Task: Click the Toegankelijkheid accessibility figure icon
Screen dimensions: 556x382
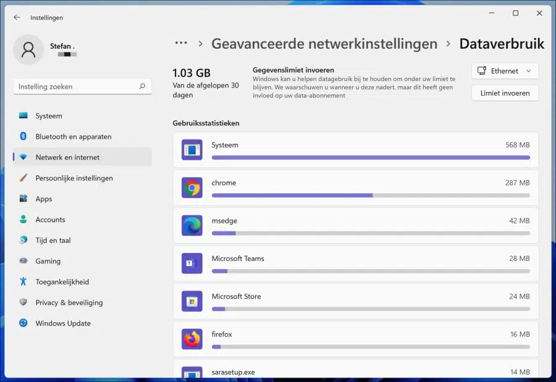Action: [x=23, y=281]
